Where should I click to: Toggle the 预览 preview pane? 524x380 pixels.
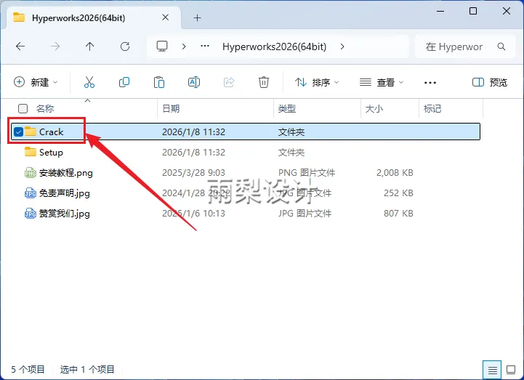click(x=490, y=82)
